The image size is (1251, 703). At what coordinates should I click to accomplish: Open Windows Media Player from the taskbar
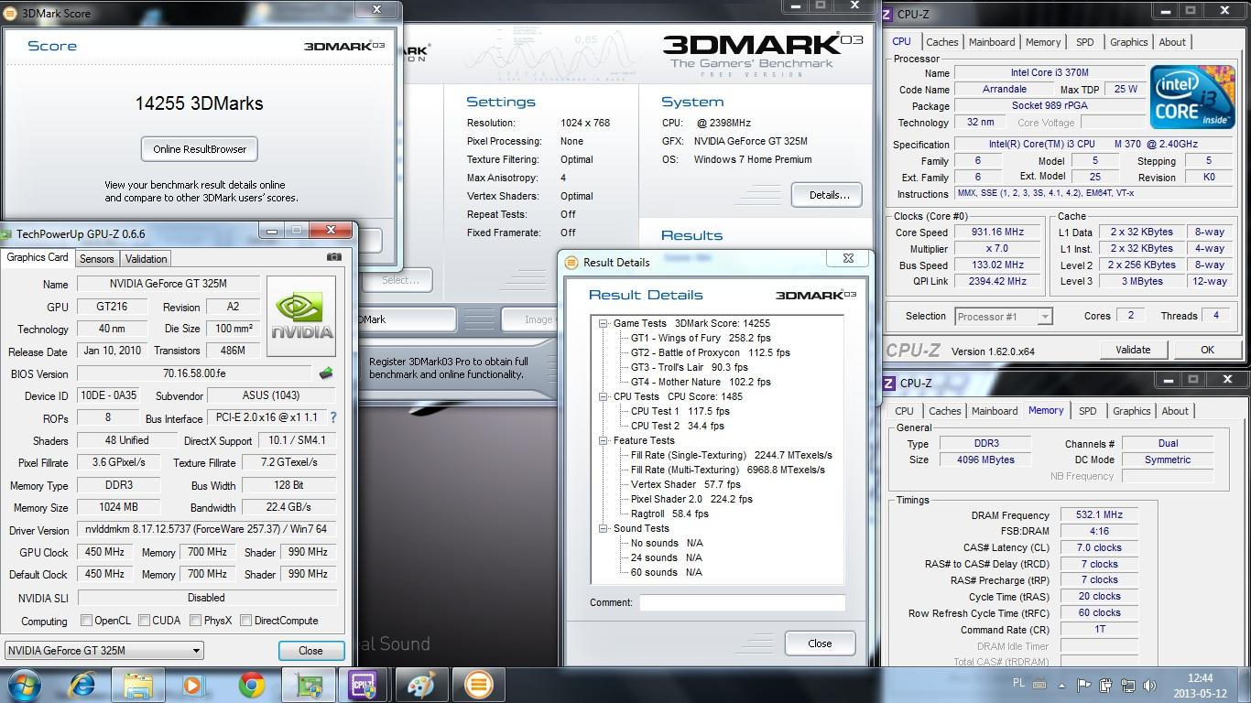[193, 684]
